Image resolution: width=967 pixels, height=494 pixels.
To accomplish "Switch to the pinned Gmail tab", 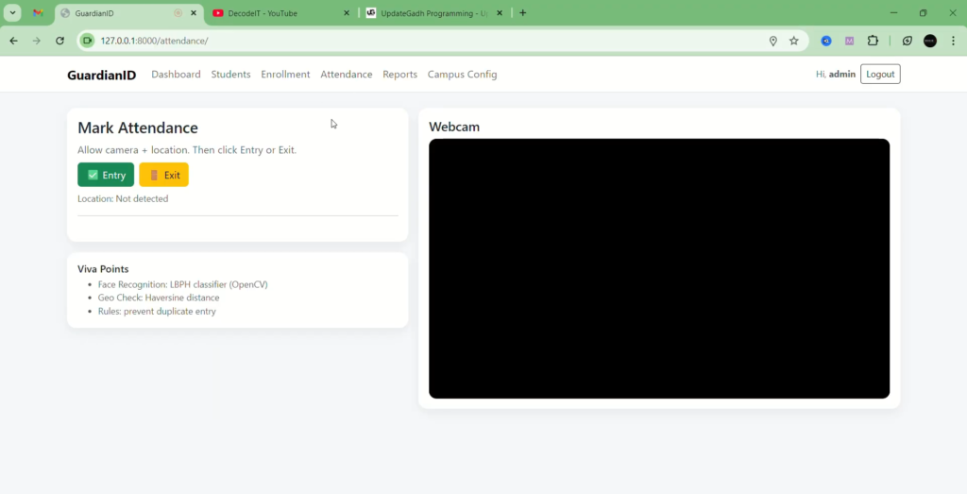I will pos(38,13).
